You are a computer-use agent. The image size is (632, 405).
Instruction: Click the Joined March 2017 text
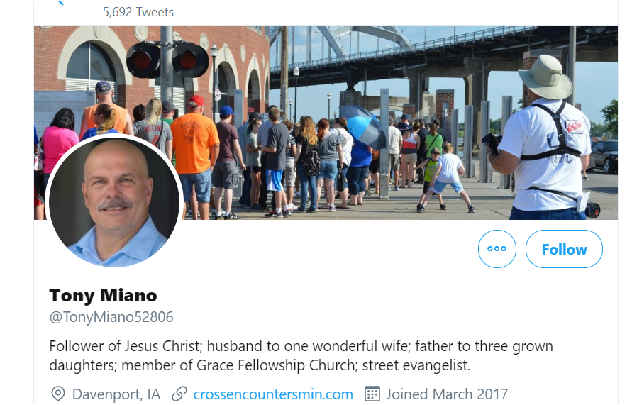(446, 394)
